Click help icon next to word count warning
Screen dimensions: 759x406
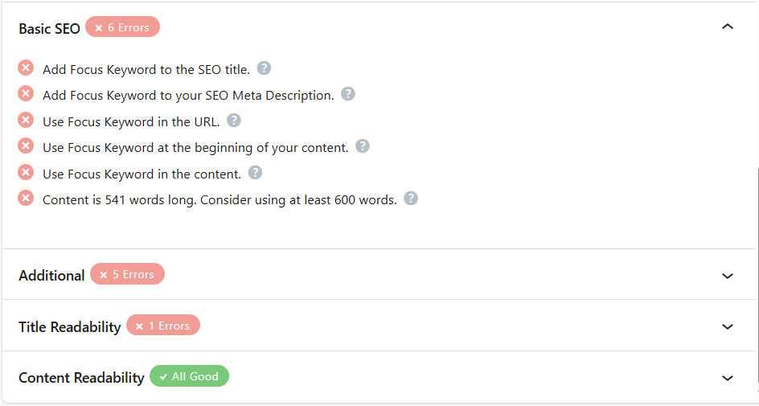click(411, 199)
